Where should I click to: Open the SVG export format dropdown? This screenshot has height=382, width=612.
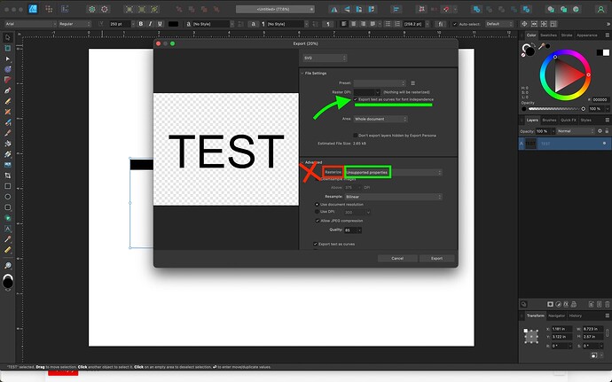pyautogui.click(x=325, y=58)
